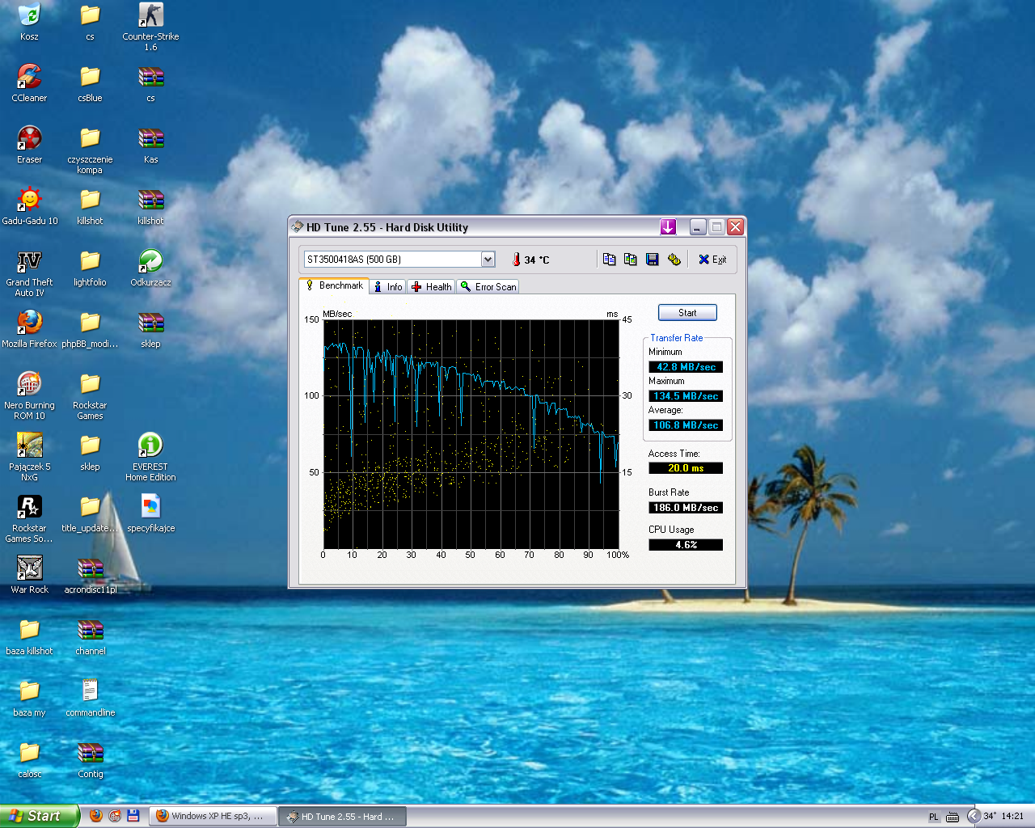
Task: Select the czyszczenie kompa folder
Action: [90, 150]
